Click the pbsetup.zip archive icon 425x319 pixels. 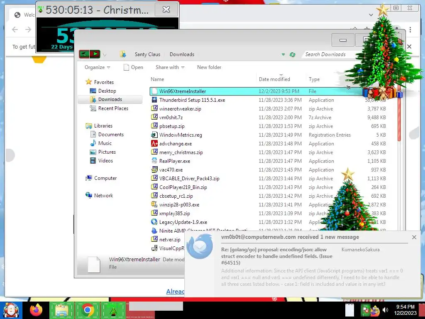click(x=154, y=125)
